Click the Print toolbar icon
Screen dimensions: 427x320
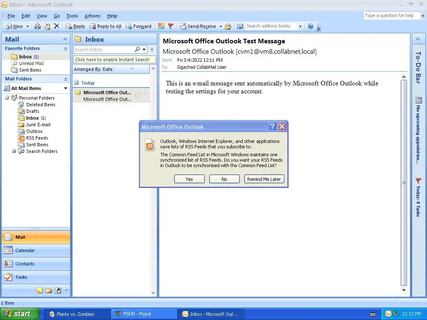pos(38,26)
